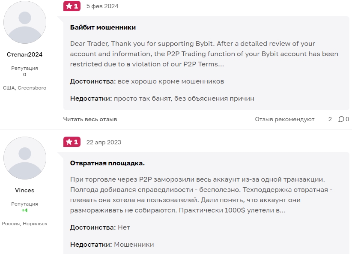Click the США, Greensboro location text
This screenshot has height=254, width=352.
point(25,88)
